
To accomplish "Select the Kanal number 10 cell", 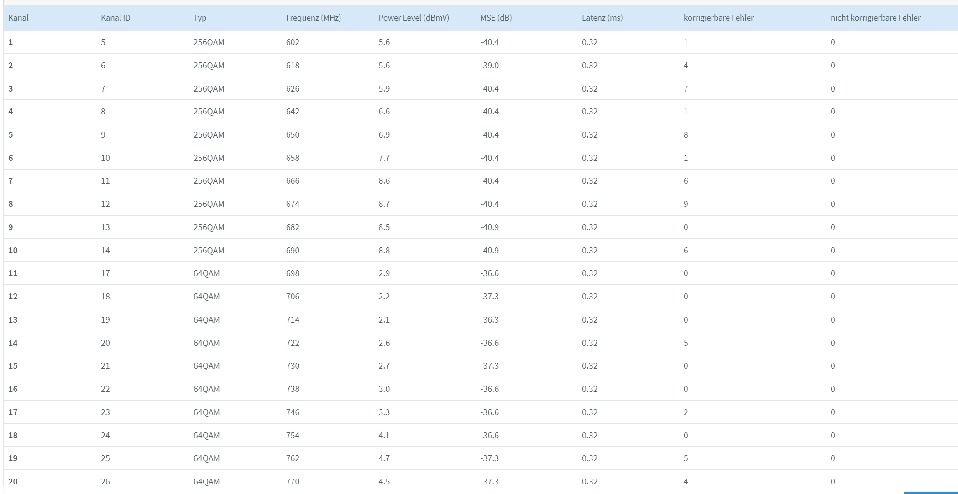I will pos(13,250).
